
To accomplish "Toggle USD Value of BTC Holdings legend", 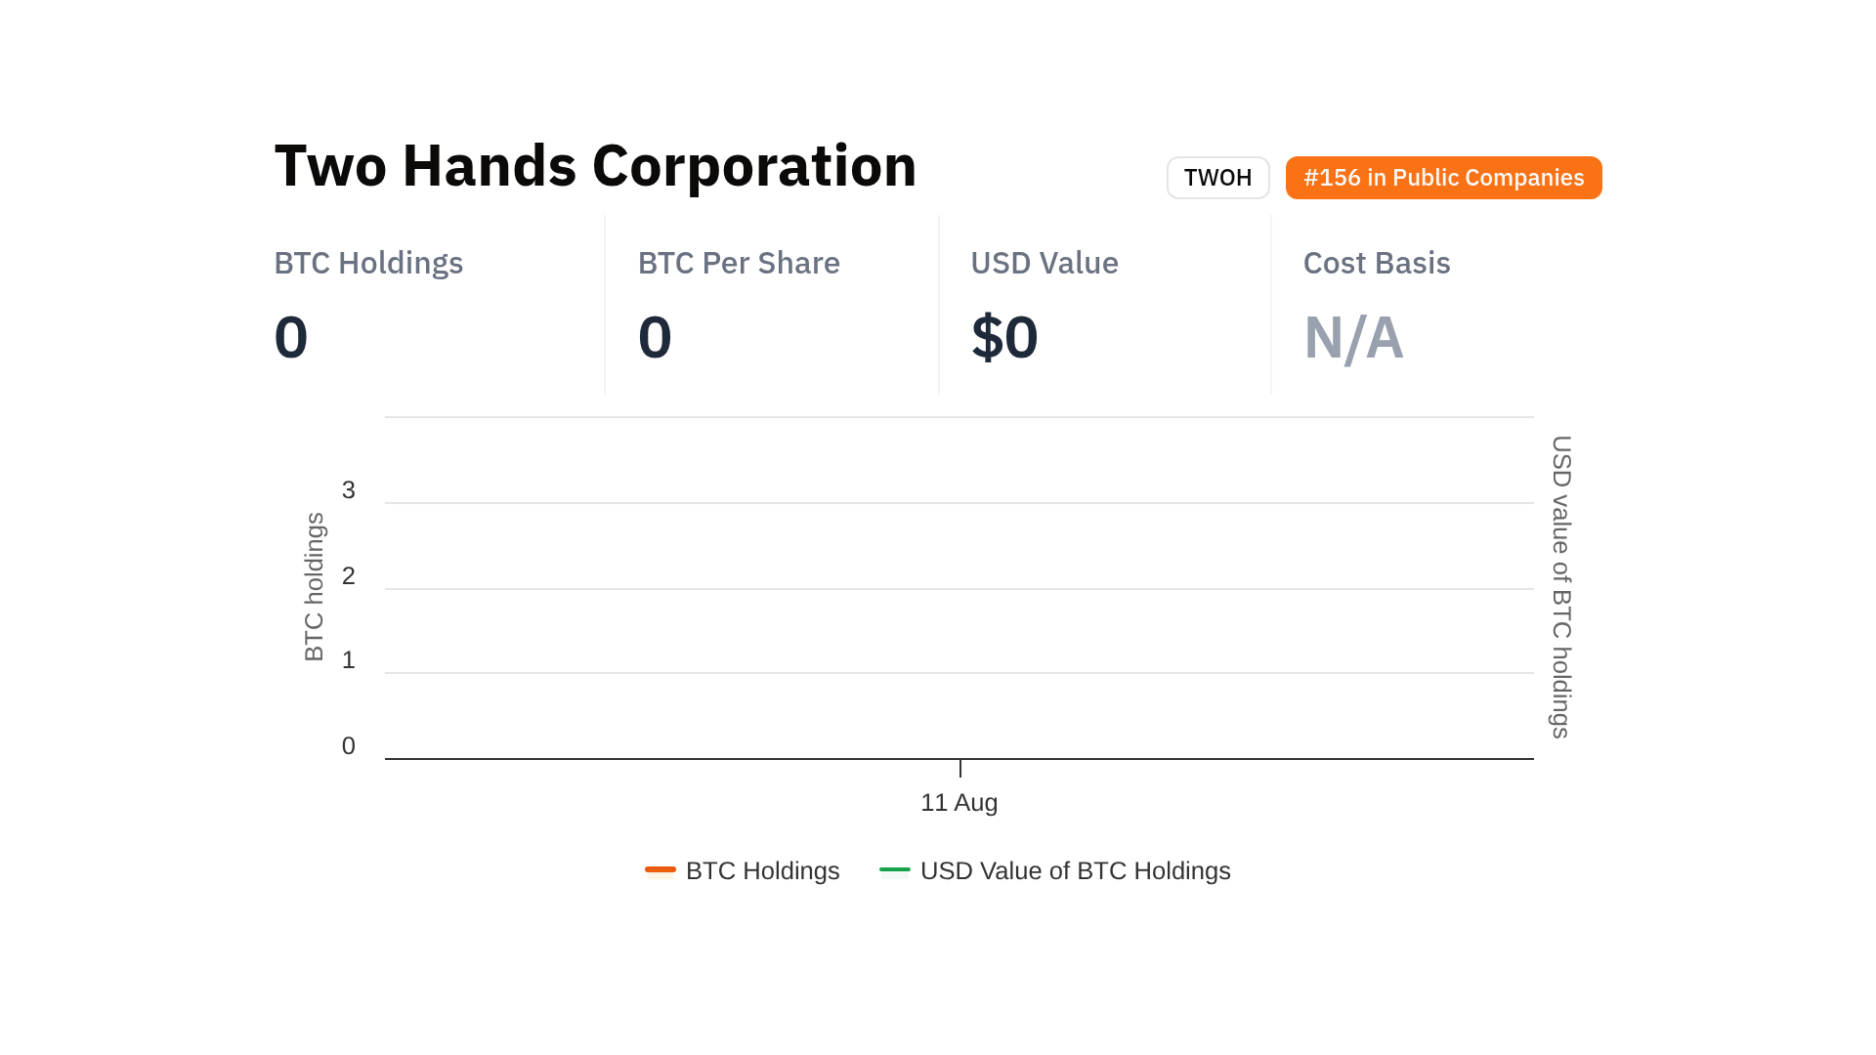I will [x=1075, y=870].
